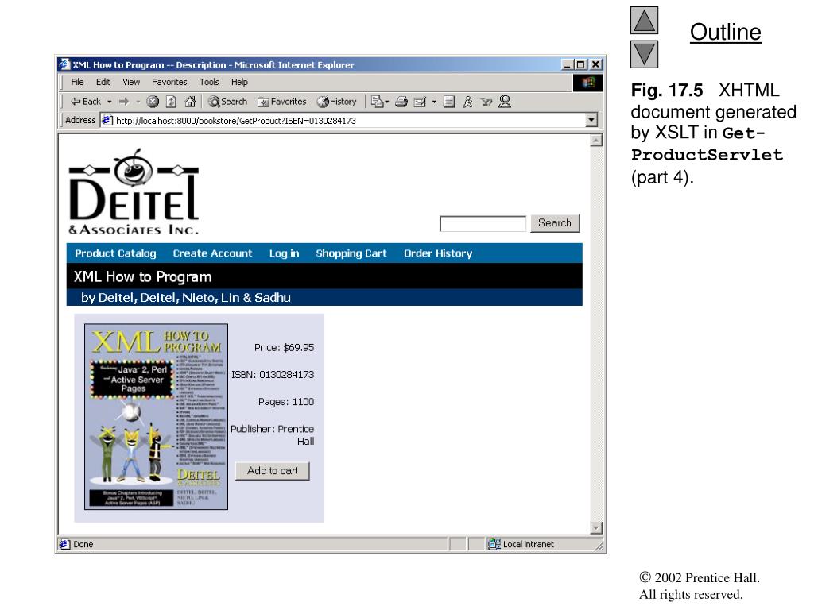Print the page with printer icon
The height and width of the screenshot is (610, 814).
point(401,102)
